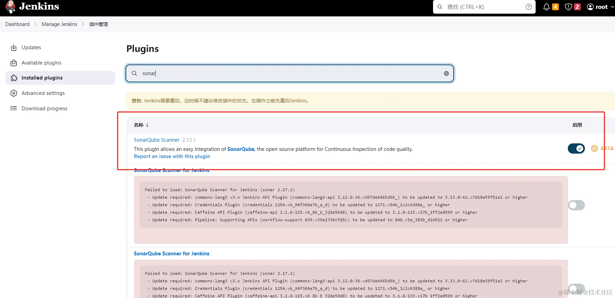Expand the chevron after the Dashboard breadcrumb
The width and height of the screenshot is (615, 298).
click(x=36, y=24)
